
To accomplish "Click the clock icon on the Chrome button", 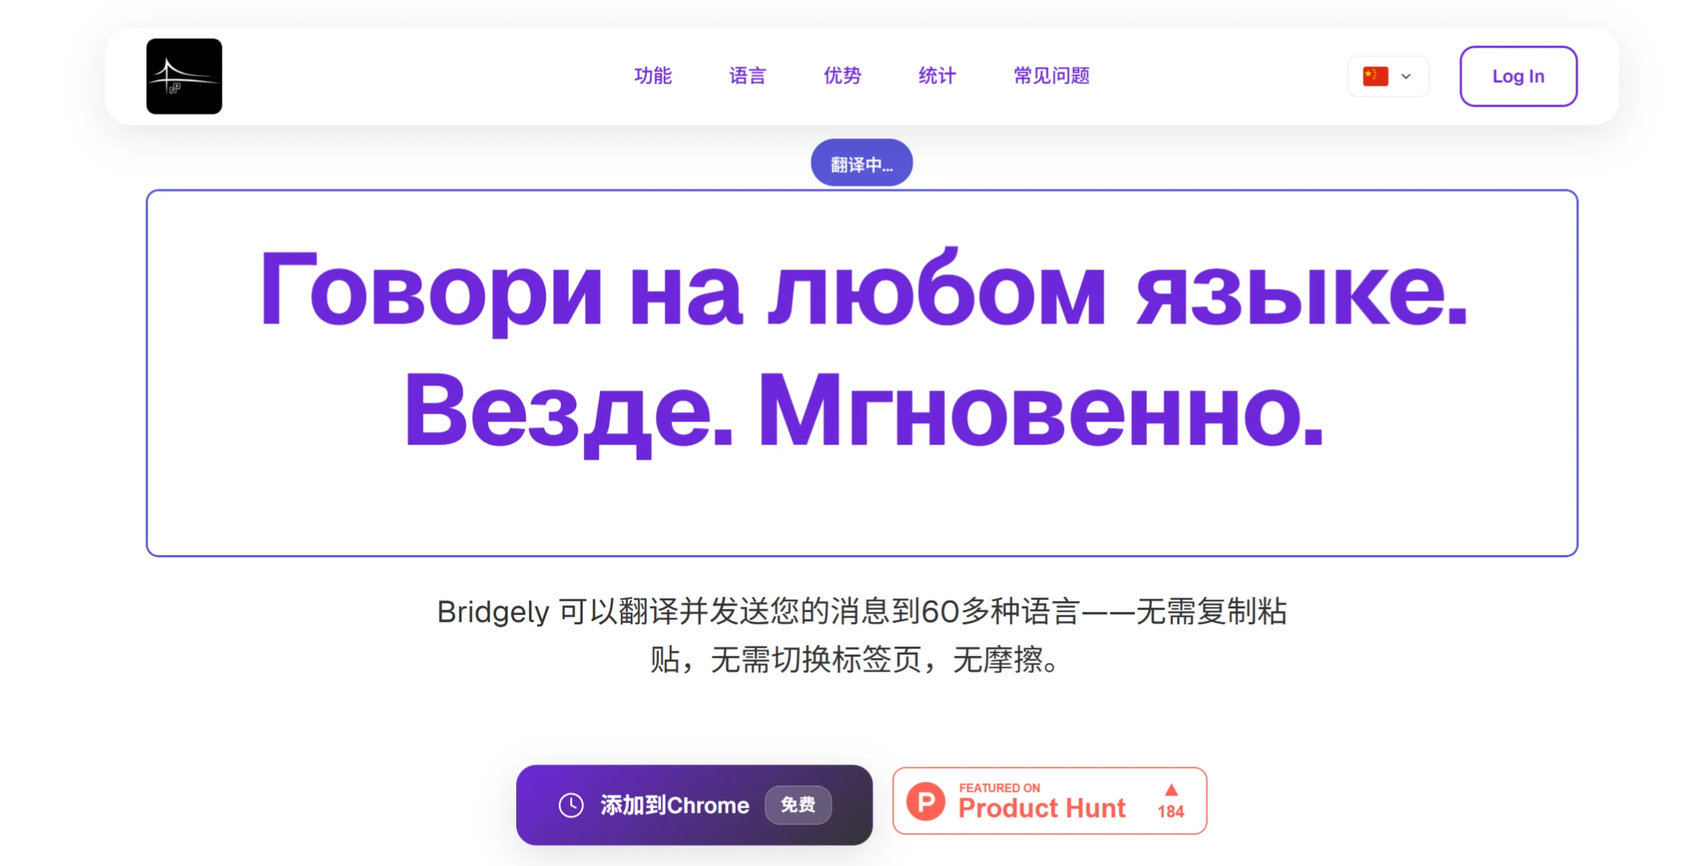I will 570,805.
